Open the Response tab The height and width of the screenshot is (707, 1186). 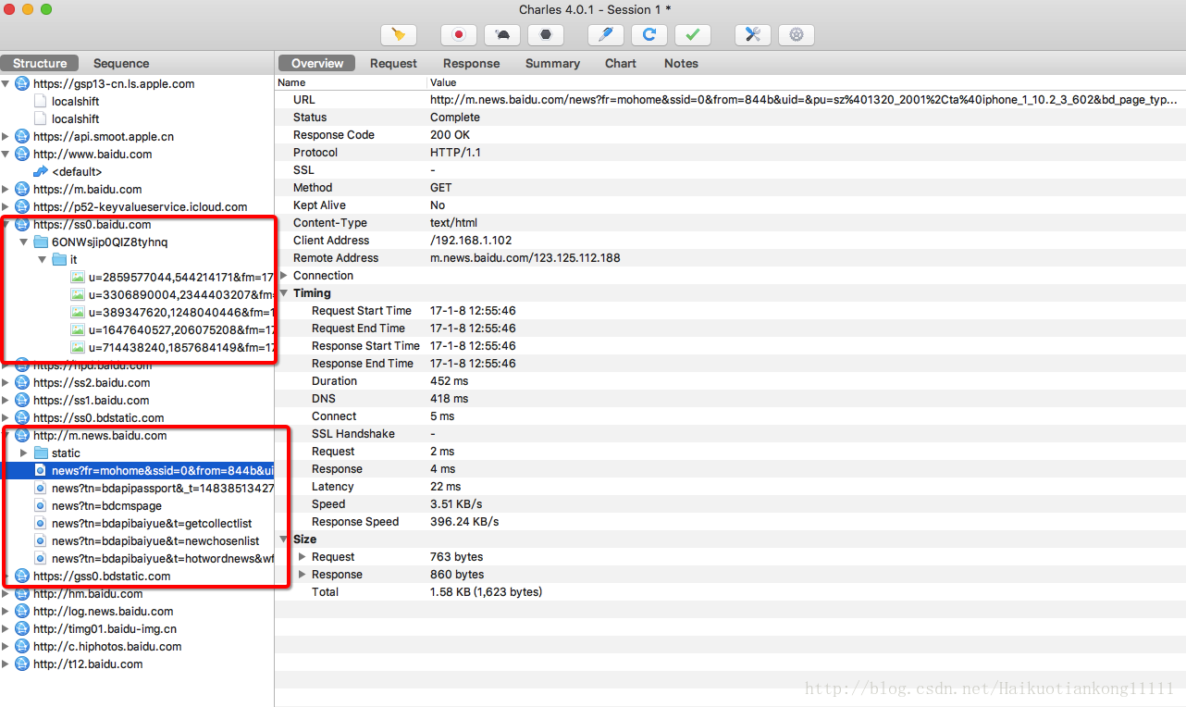(471, 63)
